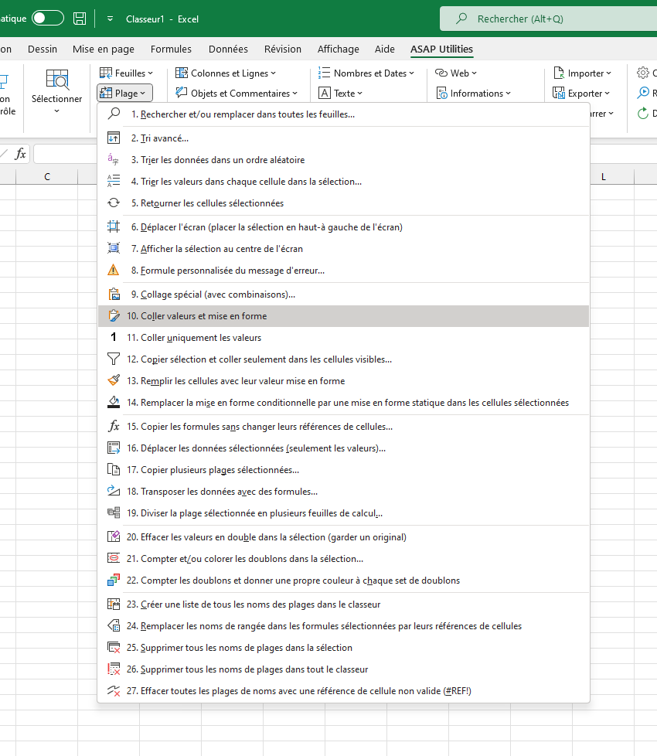Click the Diviser la plage icon
Viewport: 657px width, 756px height.
pyautogui.click(x=114, y=513)
